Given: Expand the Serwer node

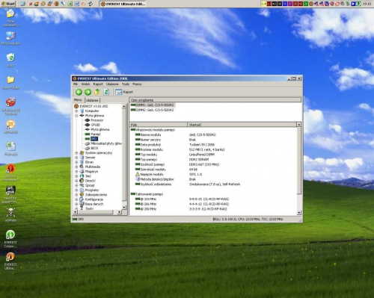Looking at the screenshot, I should click(x=76, y=158).
